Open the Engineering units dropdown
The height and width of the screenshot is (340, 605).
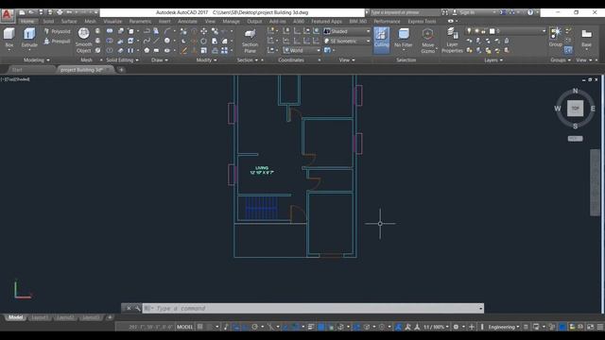pos(504,327)
